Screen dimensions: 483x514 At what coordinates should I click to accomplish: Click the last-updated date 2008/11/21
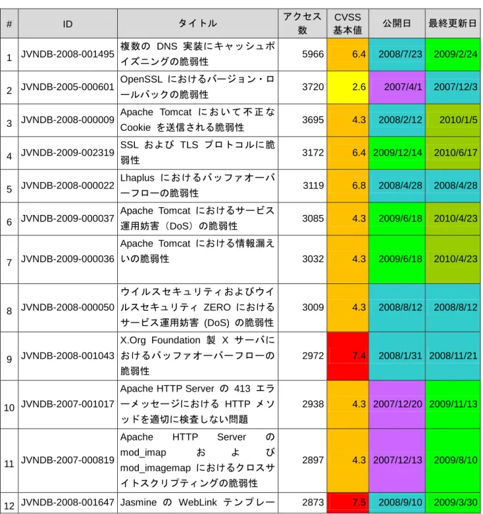point(453,356)
